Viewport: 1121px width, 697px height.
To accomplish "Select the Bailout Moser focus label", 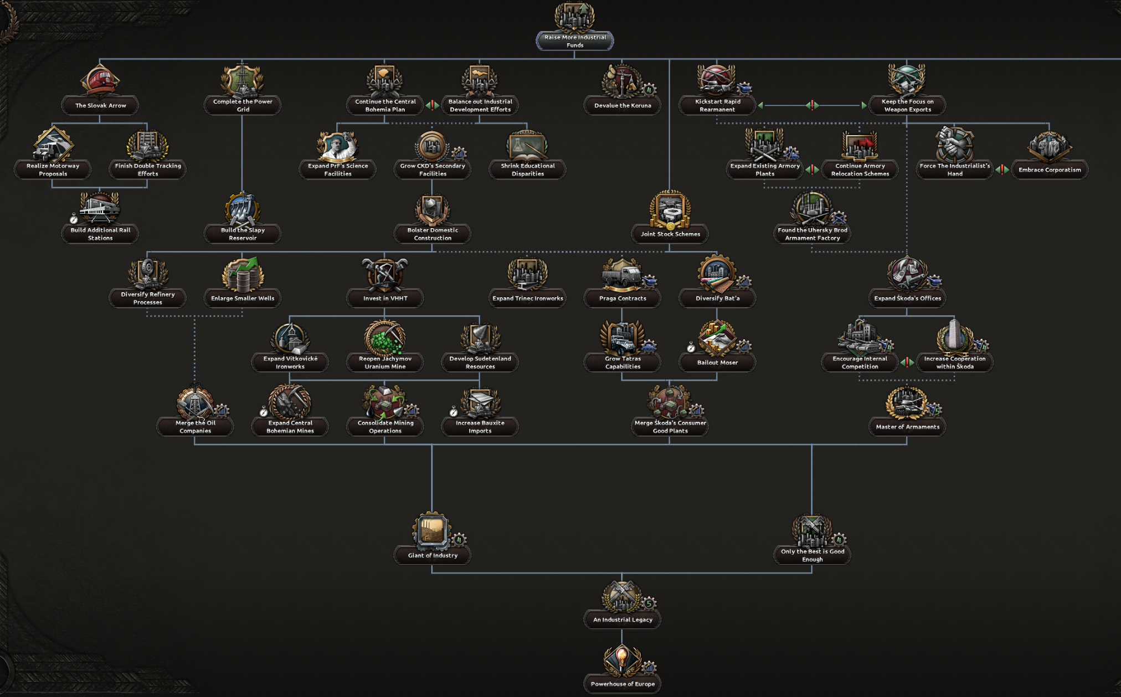I will click(717, 363).
